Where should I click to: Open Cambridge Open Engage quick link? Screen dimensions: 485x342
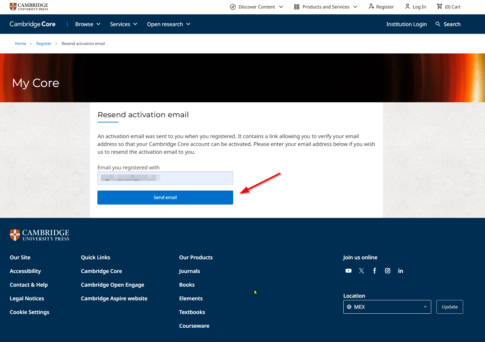tap(113, 285)
